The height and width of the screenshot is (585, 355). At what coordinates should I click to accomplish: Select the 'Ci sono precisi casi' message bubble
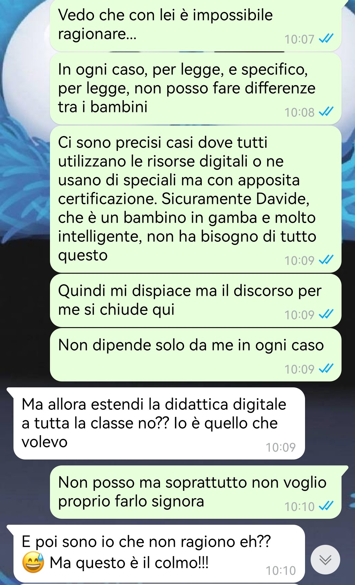click(196, 199)
